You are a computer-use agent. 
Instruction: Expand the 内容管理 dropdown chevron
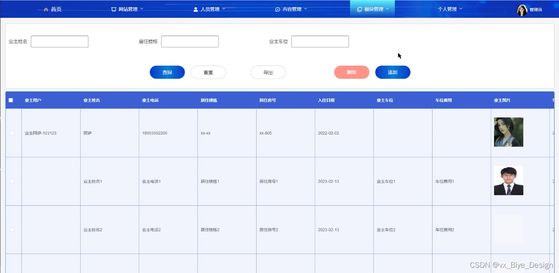pyautogui.click(x=306, y=9)
